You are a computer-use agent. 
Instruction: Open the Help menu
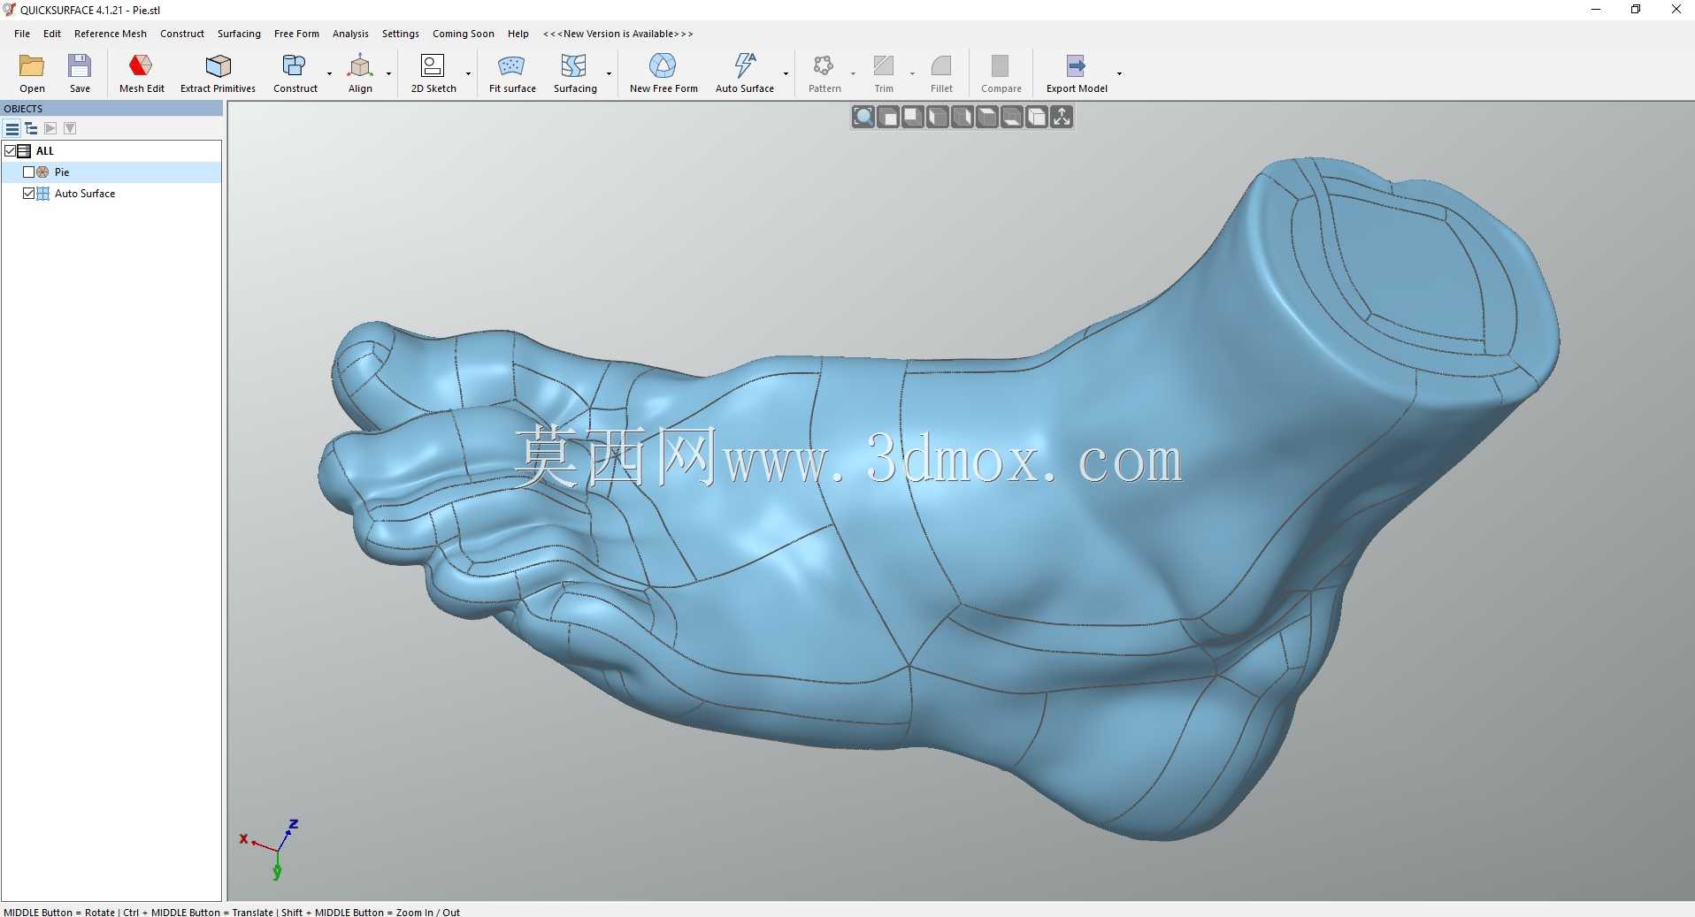(518, 34)
